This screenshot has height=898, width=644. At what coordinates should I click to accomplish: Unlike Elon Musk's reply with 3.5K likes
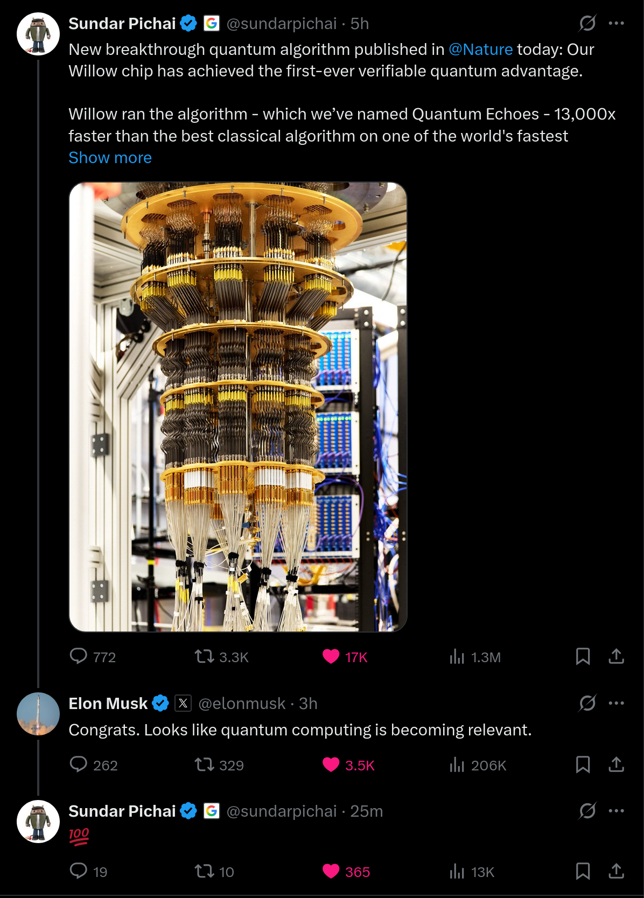click(x=331, y=764)
